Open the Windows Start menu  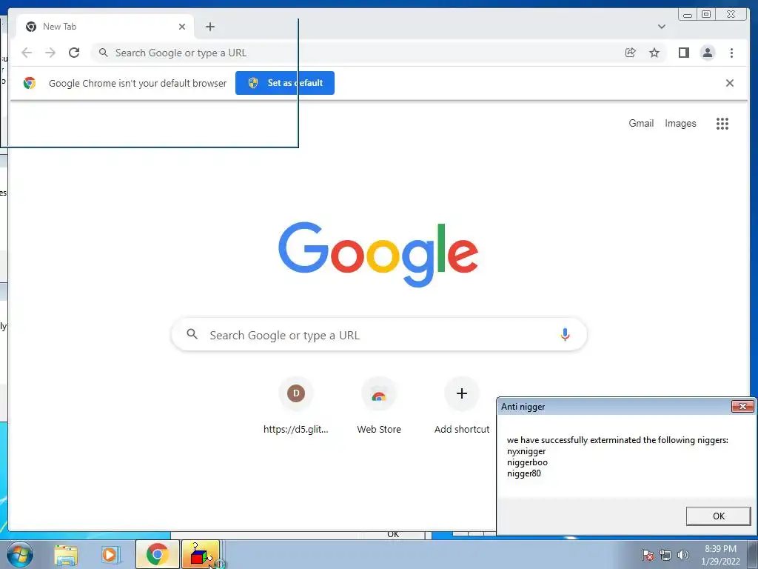20,554
